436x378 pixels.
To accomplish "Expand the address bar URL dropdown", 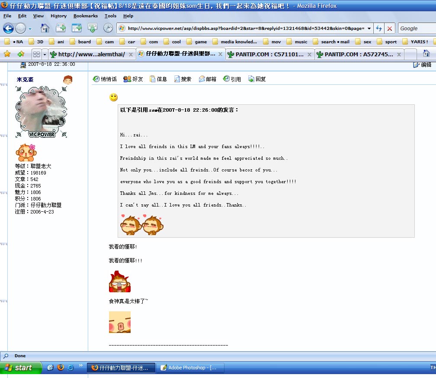I will (x=369, y=29).
